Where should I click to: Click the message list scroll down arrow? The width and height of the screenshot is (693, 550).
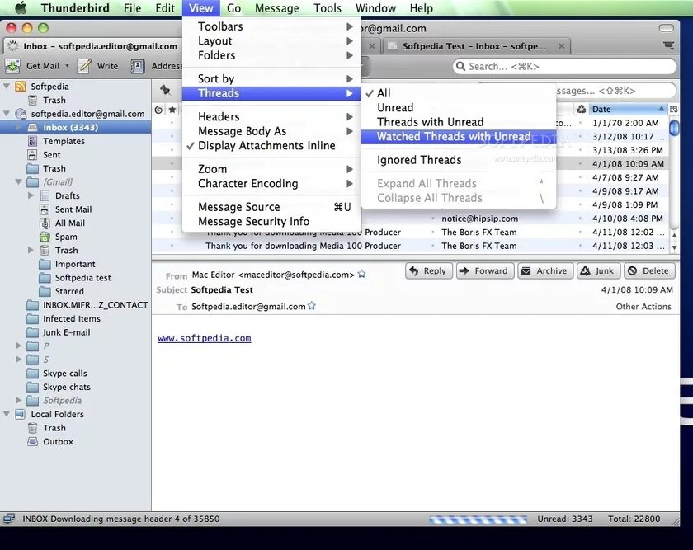pyautogui.click(x=674, y=248)
